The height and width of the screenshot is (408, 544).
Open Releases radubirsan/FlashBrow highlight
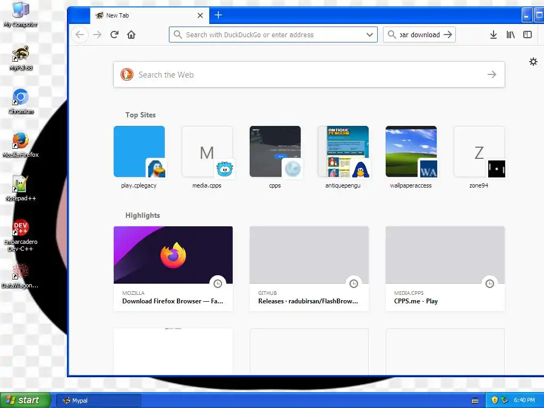(x=309, y=269)
